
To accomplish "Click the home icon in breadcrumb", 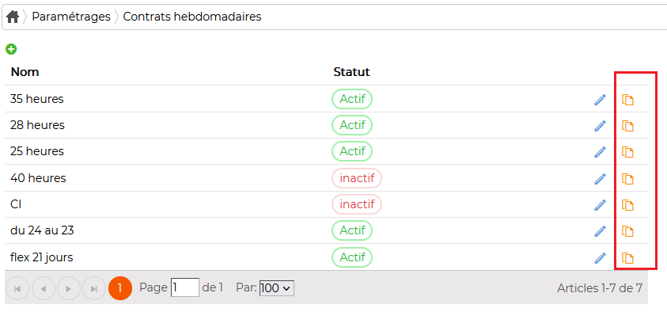I will tap(13, 17).
